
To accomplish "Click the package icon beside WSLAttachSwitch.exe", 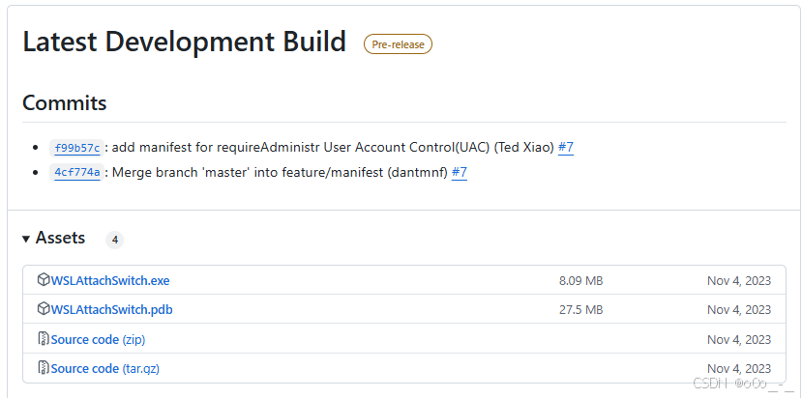I will (44, 280).
